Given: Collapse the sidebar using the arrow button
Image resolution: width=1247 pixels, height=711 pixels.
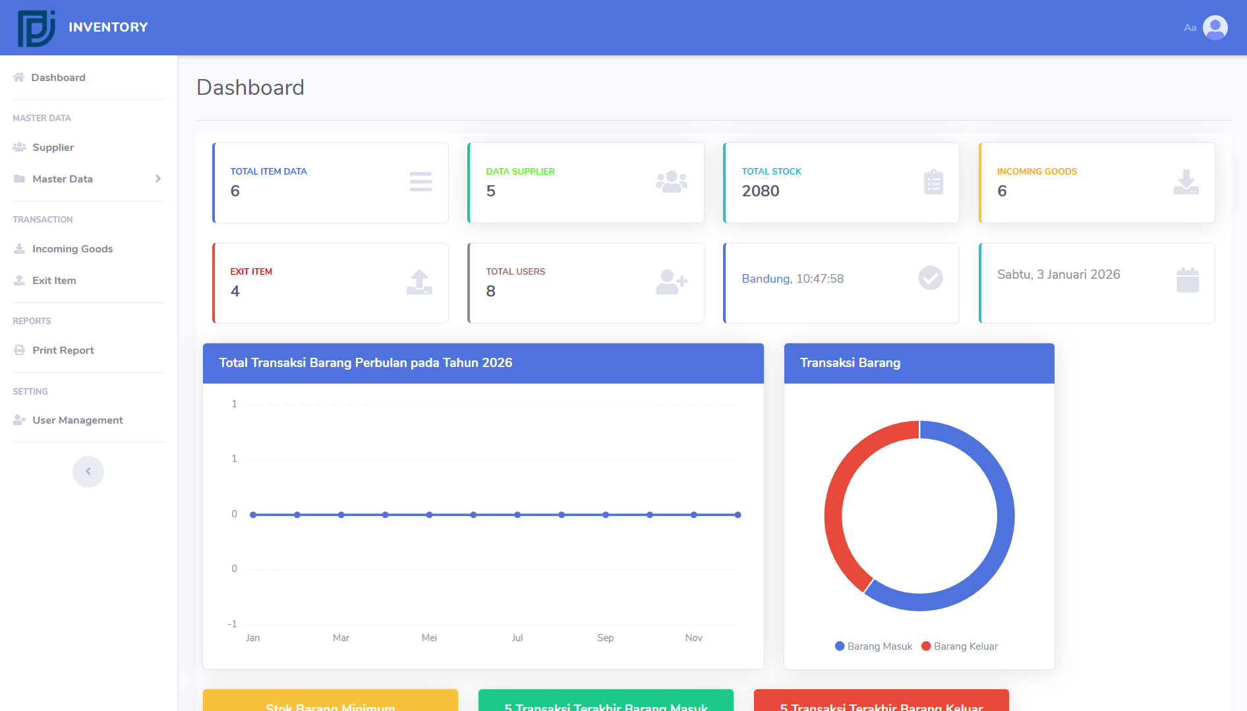Looking at the screenshot, I should (x=88, y=471).
